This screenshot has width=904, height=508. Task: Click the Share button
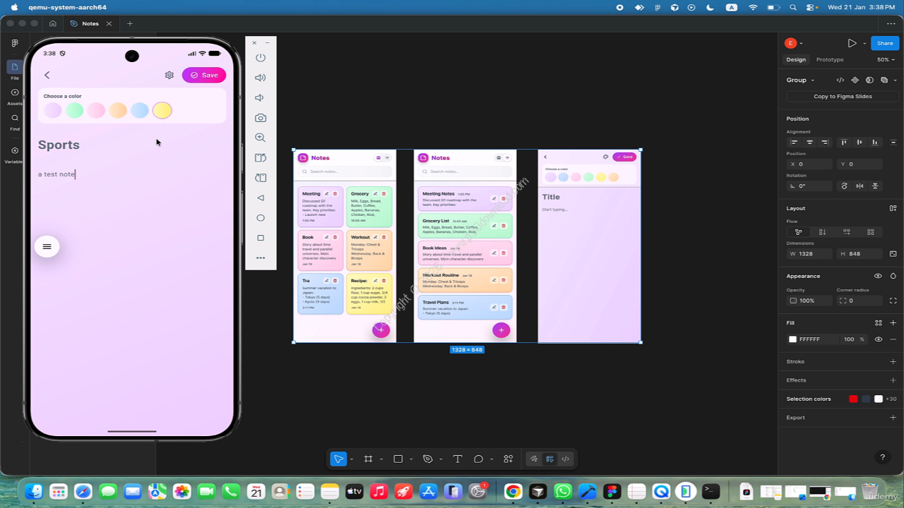pyautogui.click(x=885, y=43)
